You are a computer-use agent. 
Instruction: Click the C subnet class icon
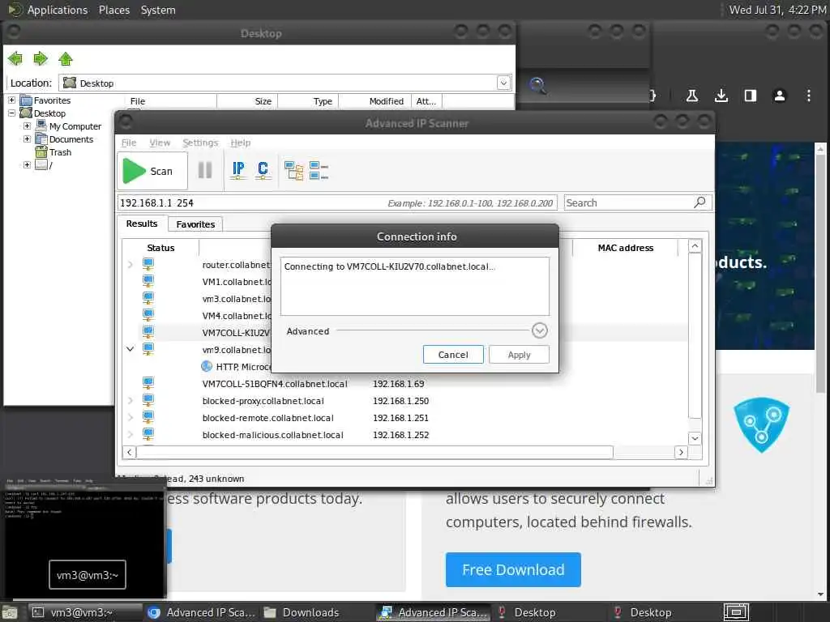[263, 170]
